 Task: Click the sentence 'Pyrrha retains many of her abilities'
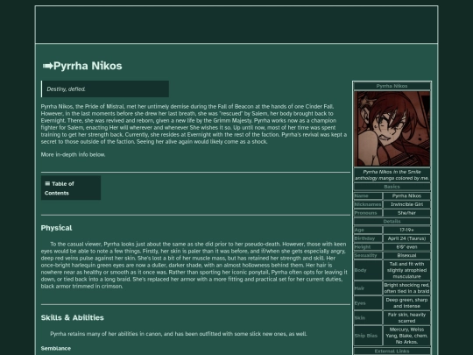point(179,334)
